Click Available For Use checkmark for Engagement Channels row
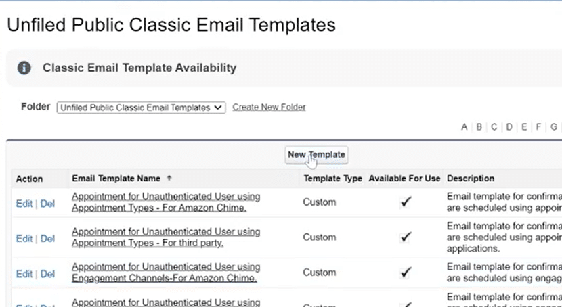 coord(406,273)
